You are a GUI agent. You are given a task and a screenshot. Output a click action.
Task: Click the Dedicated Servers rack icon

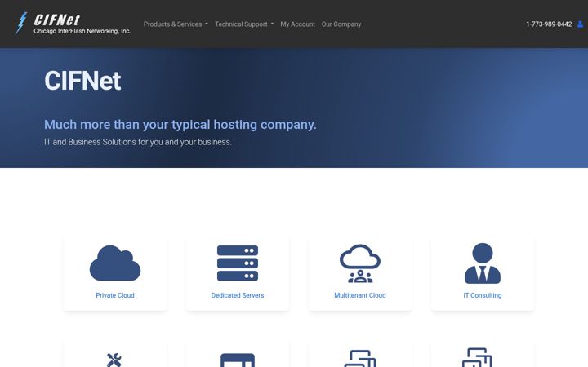(x=238, y=263)
